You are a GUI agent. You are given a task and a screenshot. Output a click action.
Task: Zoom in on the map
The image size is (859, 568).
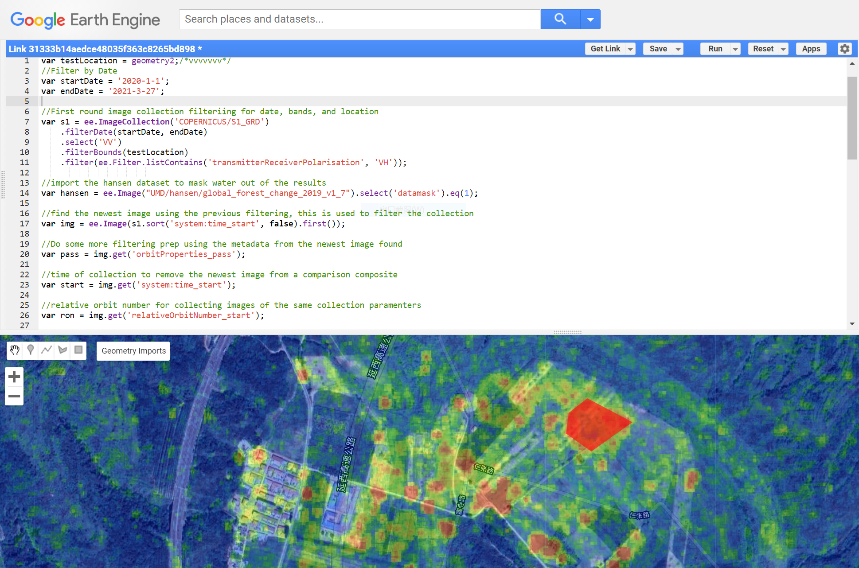[14, 377]
